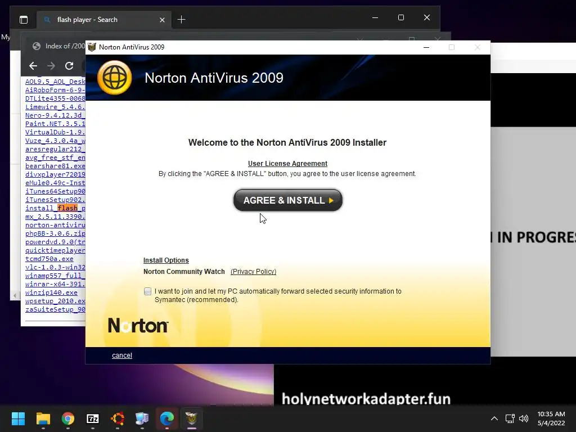Screen dimensions: 576x432
Task: Select the flash player - Search tab
Action: [x=104, y=20]
